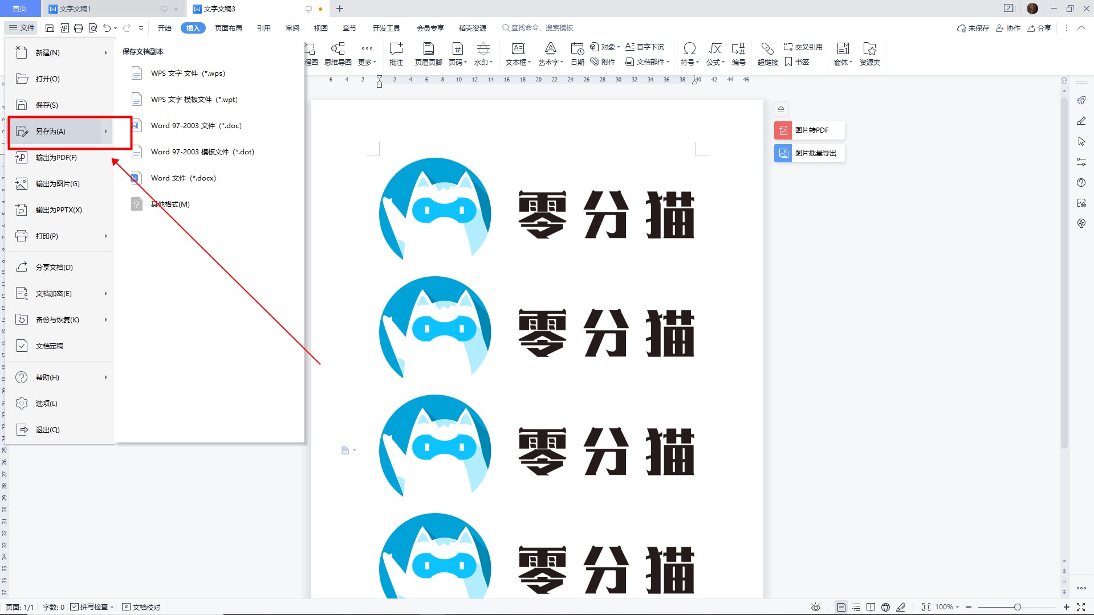The image size is (1094, 615).
Task: Click the 日期 date icon
Action: coord(577,54)
